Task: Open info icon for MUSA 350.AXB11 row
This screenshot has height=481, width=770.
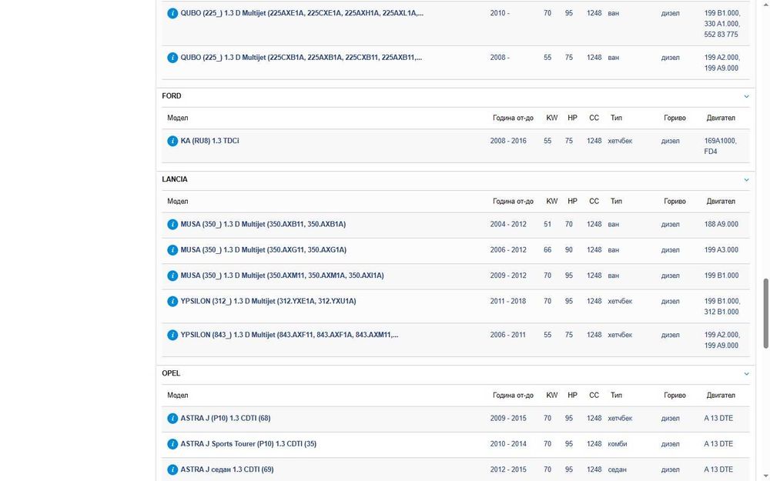Action: [172, 225]
